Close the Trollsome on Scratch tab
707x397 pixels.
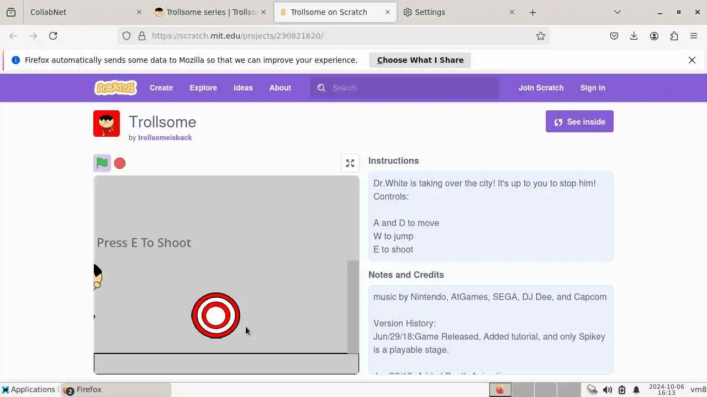click(x=388, y=12)
